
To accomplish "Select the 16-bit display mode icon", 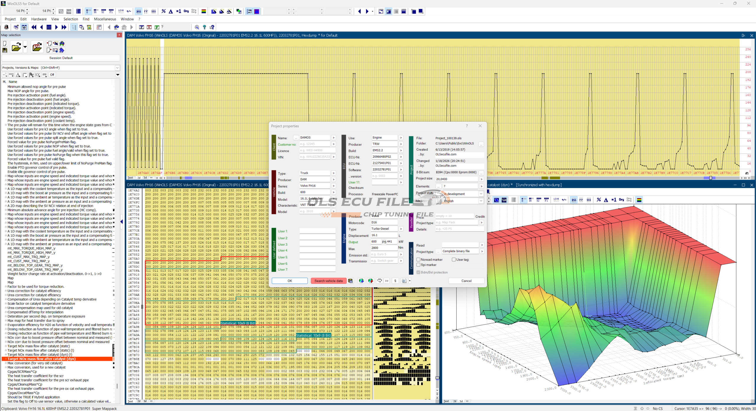I will pyautogui.click(x=96, y=11).
